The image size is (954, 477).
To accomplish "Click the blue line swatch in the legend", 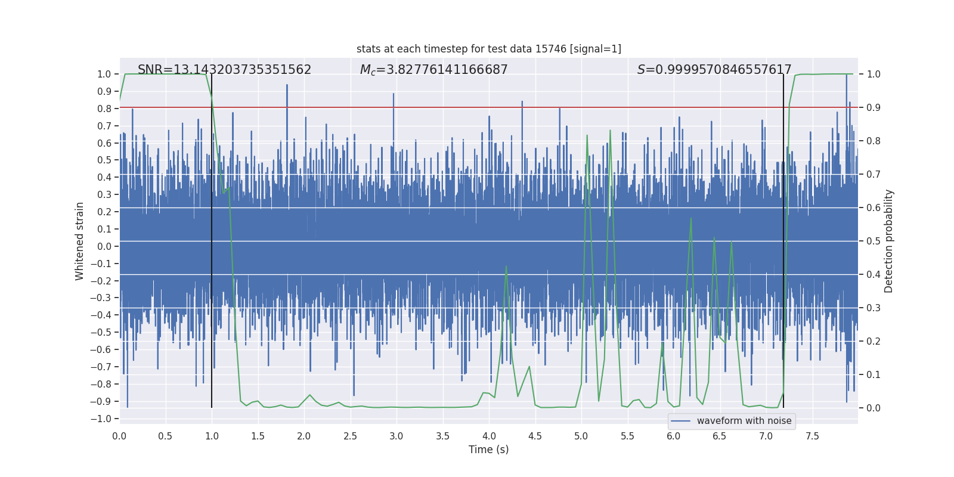I will (x=680, y=421).
